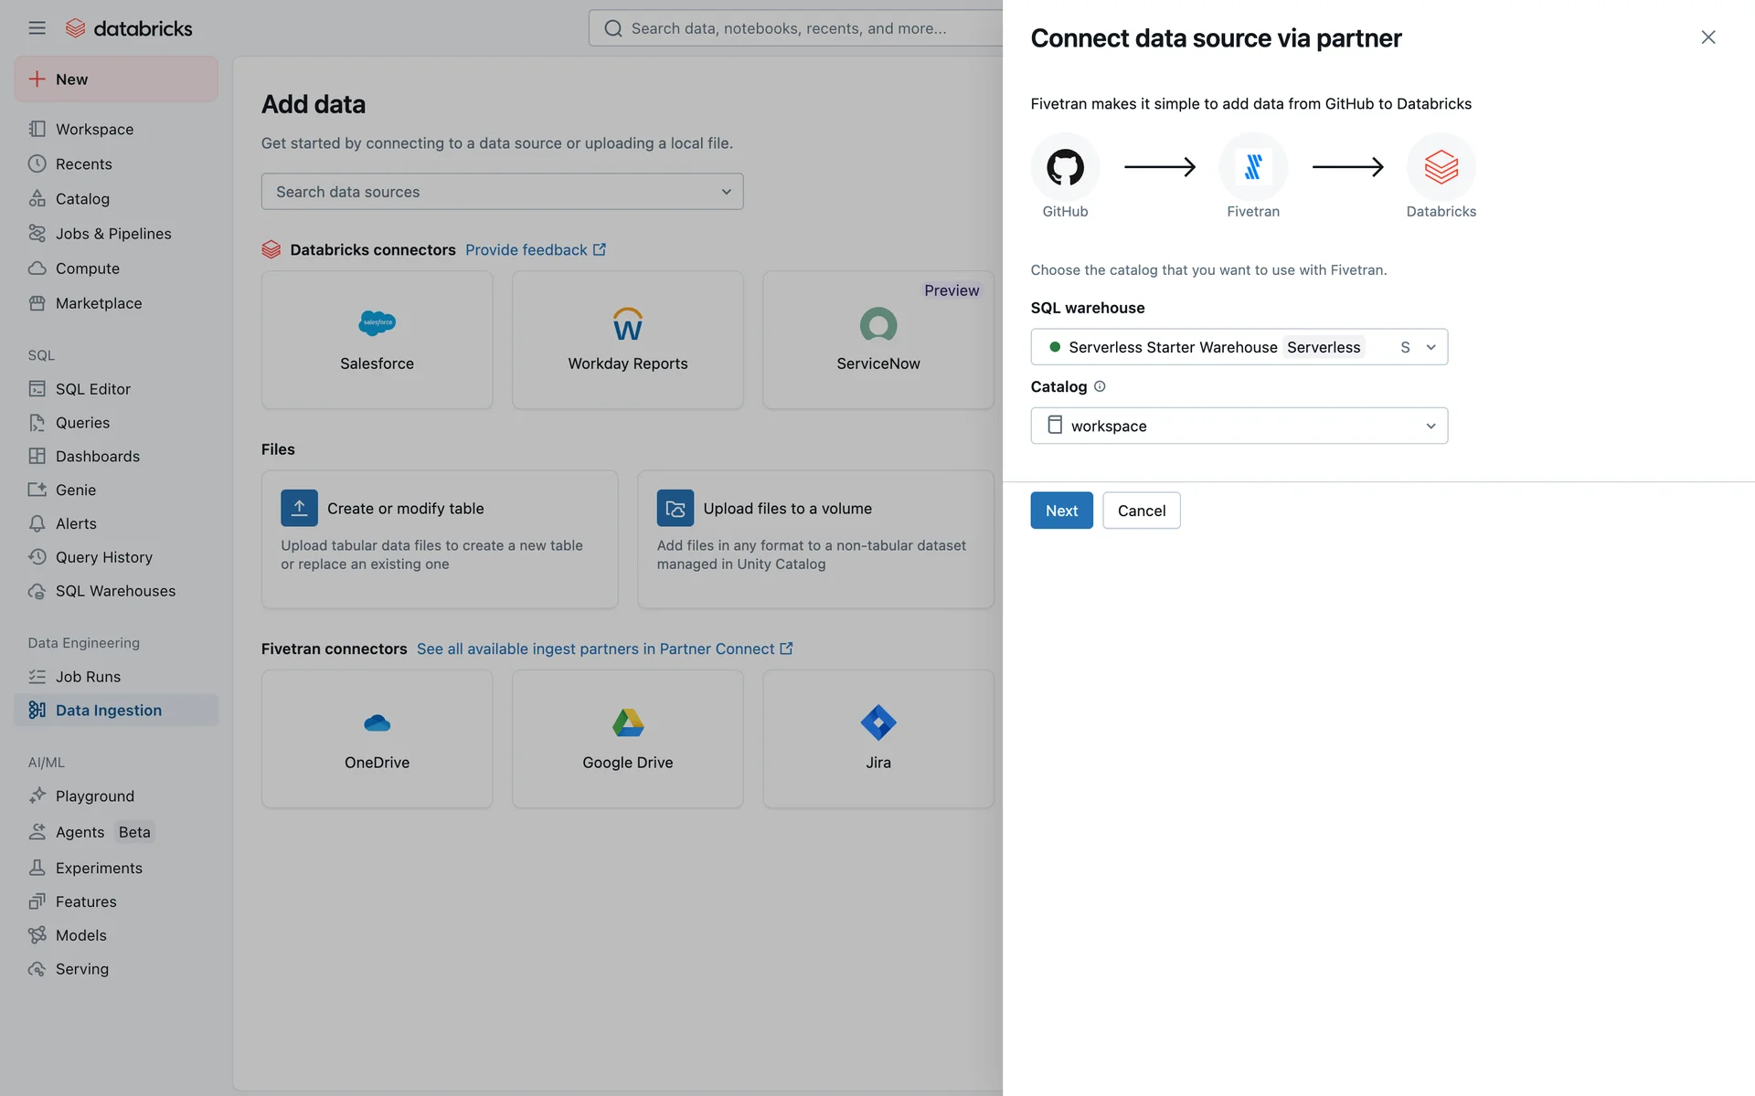Click the Cancel button
Image resolution: width=1755 pixels, height=1096 pixels.
[1141, 511]
